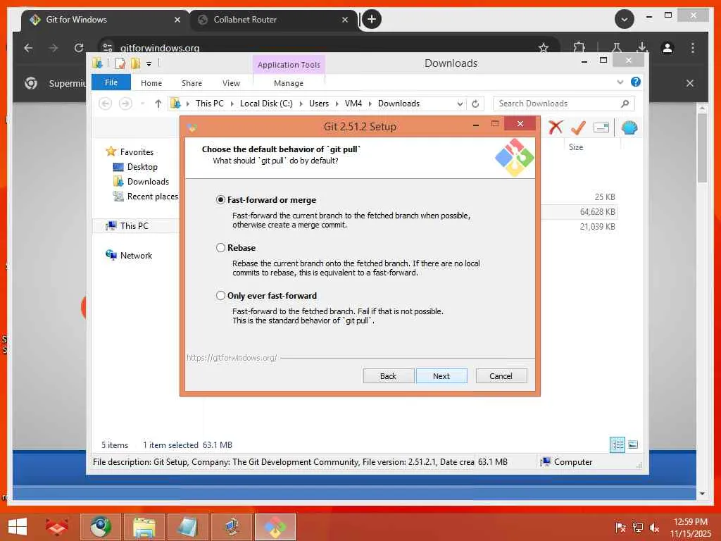721x541 pixels.
Task: Open the browser profile avatar icon
Action: (667, 48)
